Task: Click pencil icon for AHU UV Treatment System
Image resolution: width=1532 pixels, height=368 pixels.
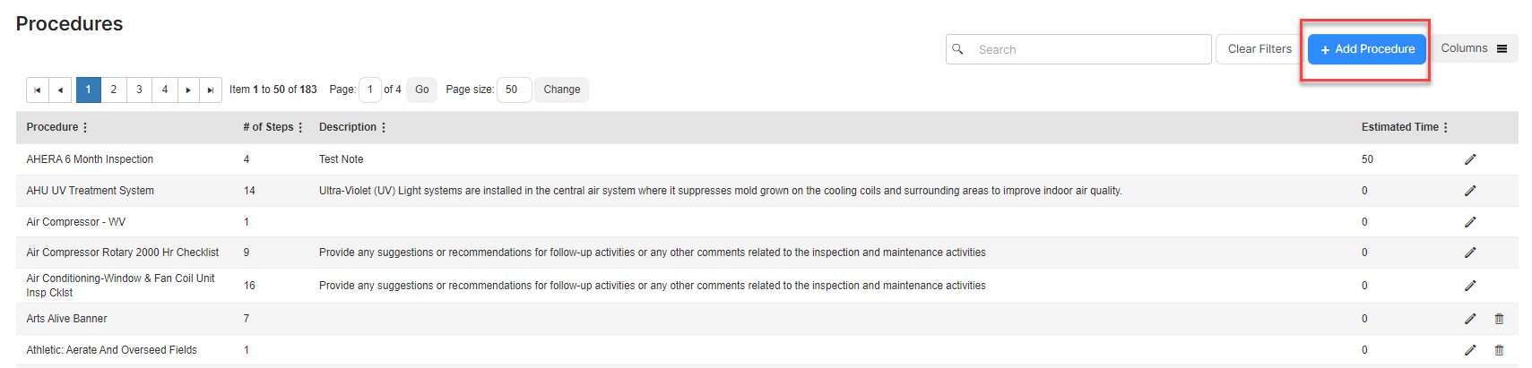Action: click(1470, 191)
